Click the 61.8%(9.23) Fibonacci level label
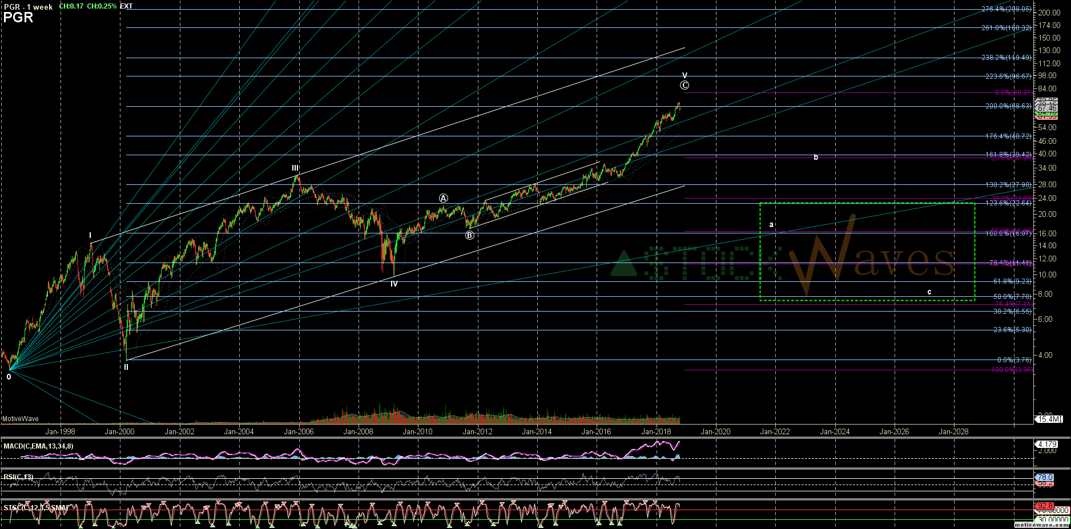The image size is (1071, 529). coord(1012,281)
